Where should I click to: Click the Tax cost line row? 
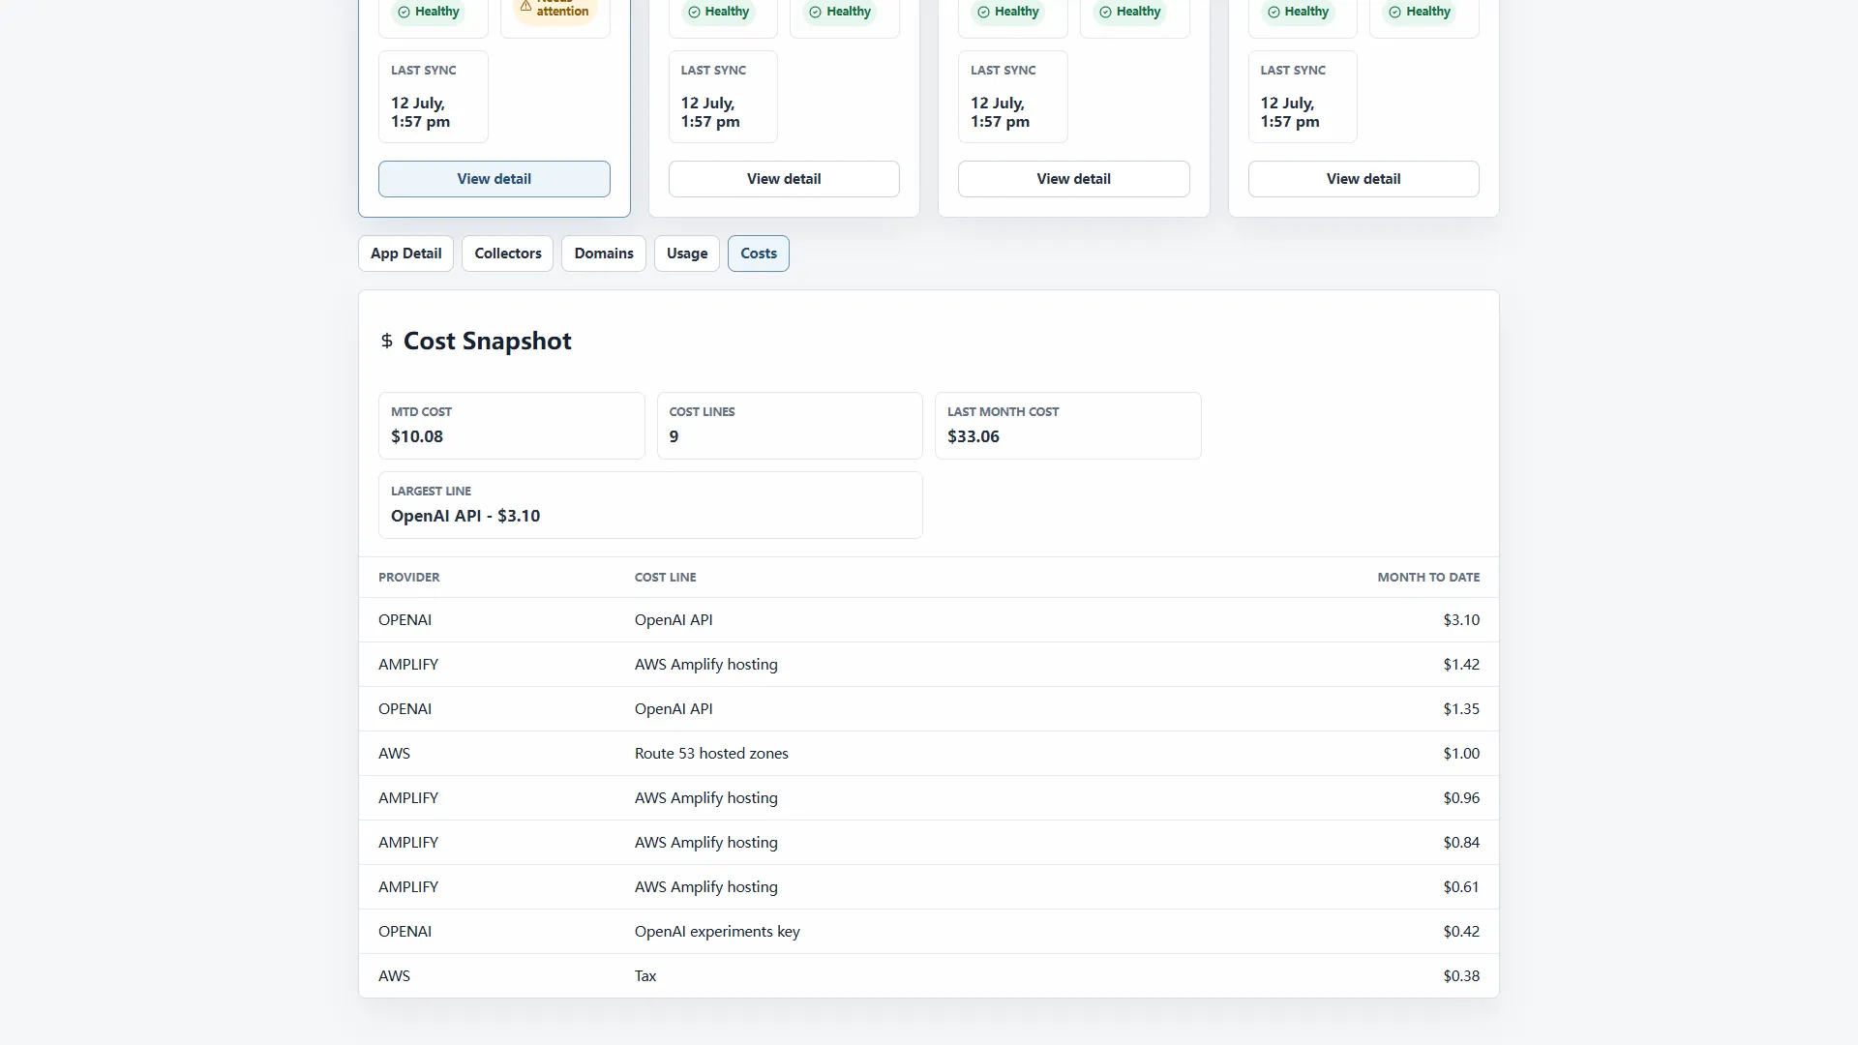tap(929, 976)
